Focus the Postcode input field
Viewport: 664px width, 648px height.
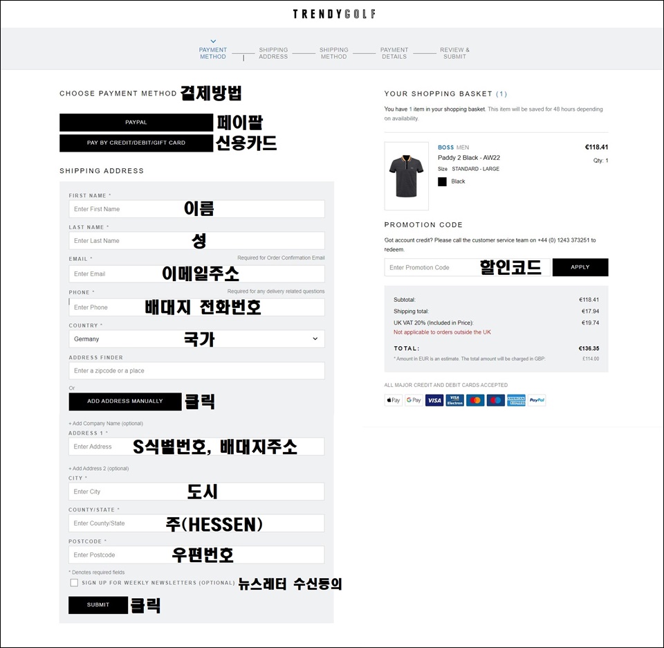196,555
